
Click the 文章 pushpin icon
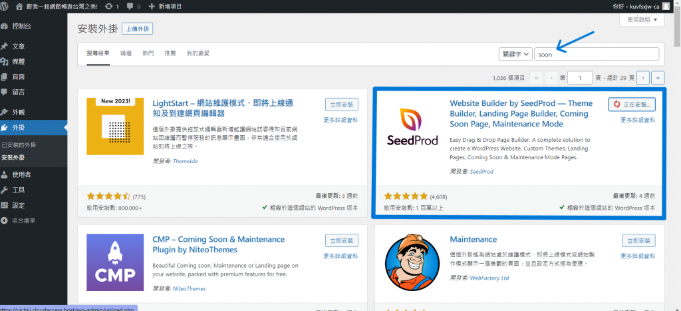(x=5, y=46)
